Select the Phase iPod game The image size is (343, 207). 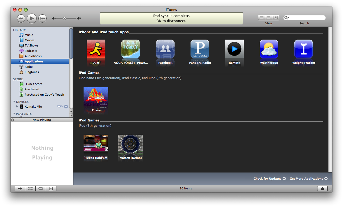point(96,98)
